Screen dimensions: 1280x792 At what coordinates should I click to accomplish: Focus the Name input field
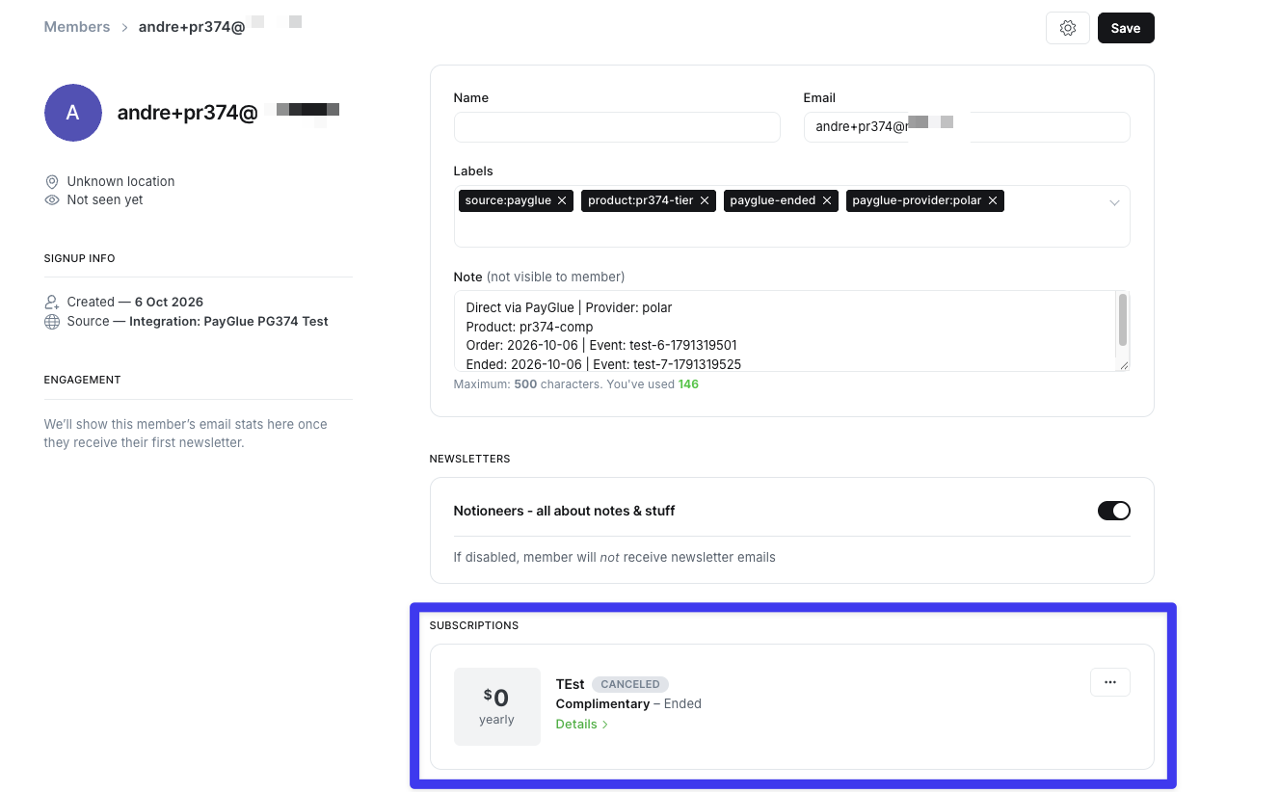pyautogui.click(x=617, y=127)
